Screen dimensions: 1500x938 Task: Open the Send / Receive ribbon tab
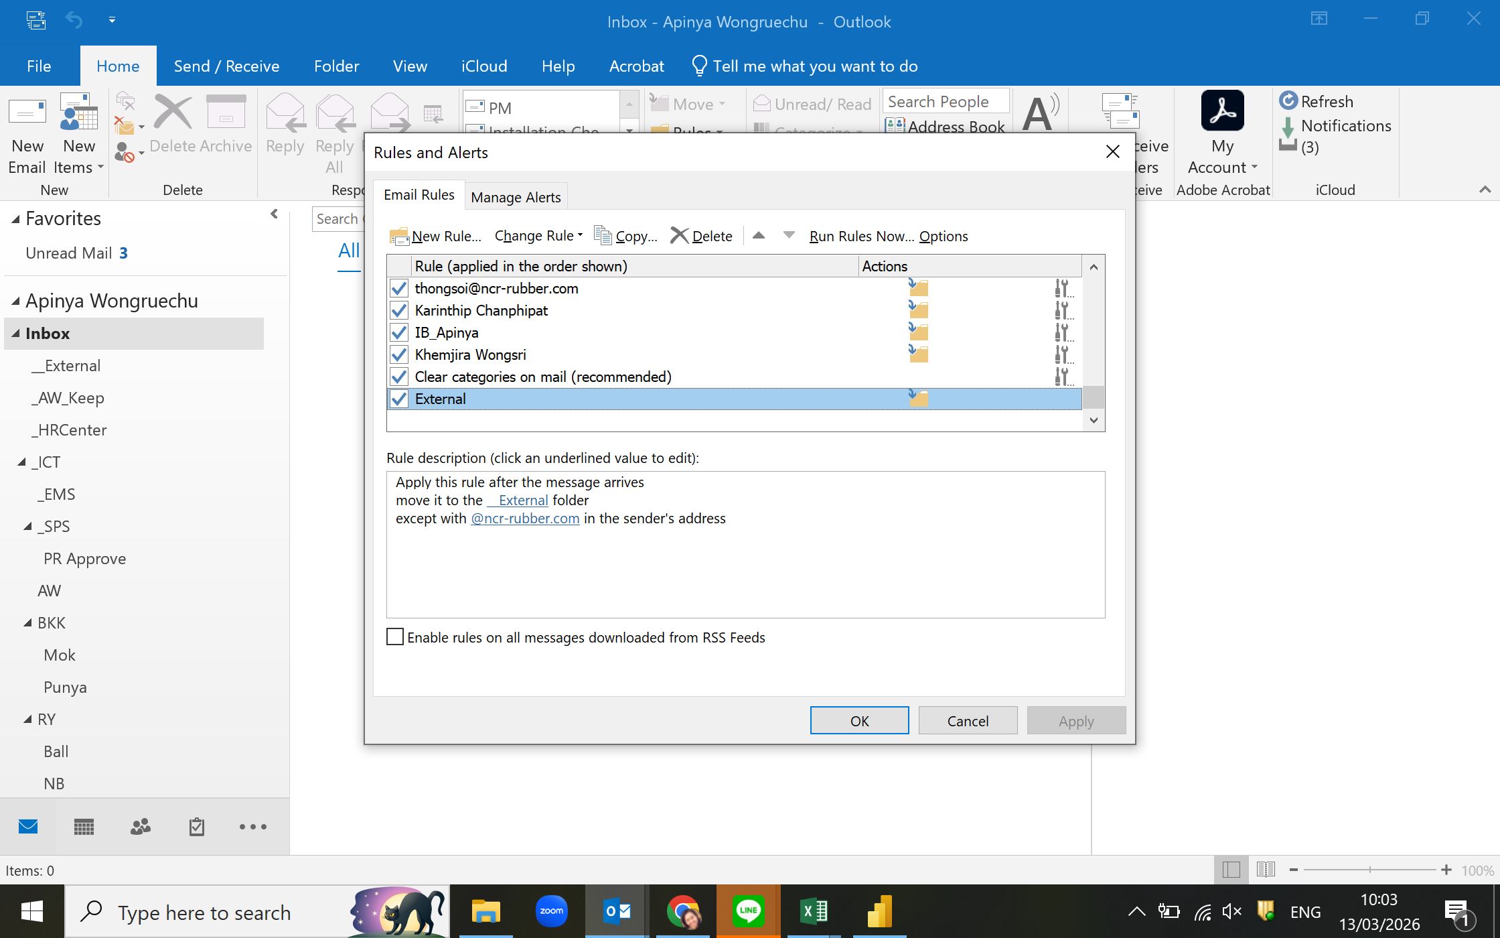click(226, 66)
